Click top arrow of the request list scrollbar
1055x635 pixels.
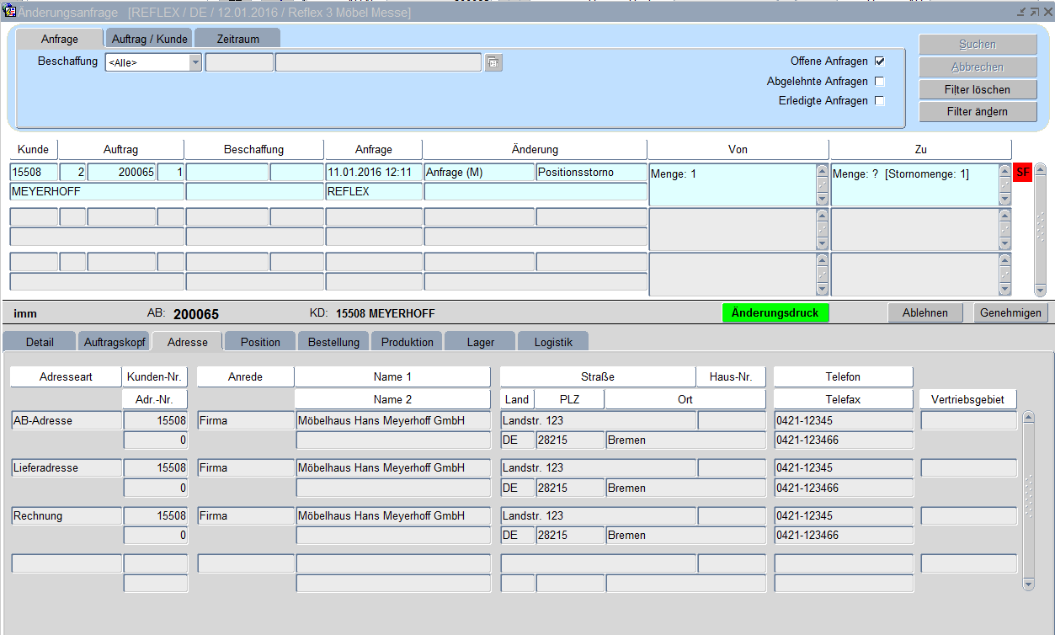click(1040, 170)
